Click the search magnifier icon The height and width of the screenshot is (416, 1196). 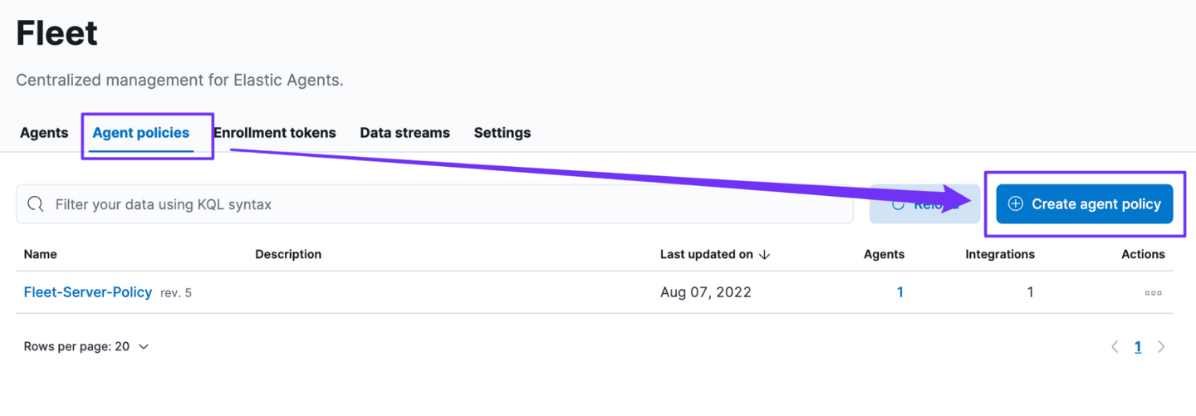point(36,204)
